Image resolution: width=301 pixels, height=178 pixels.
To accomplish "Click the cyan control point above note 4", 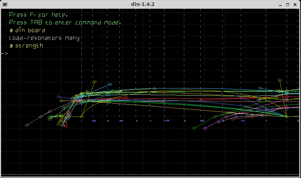I will click(x=154, y=88).
